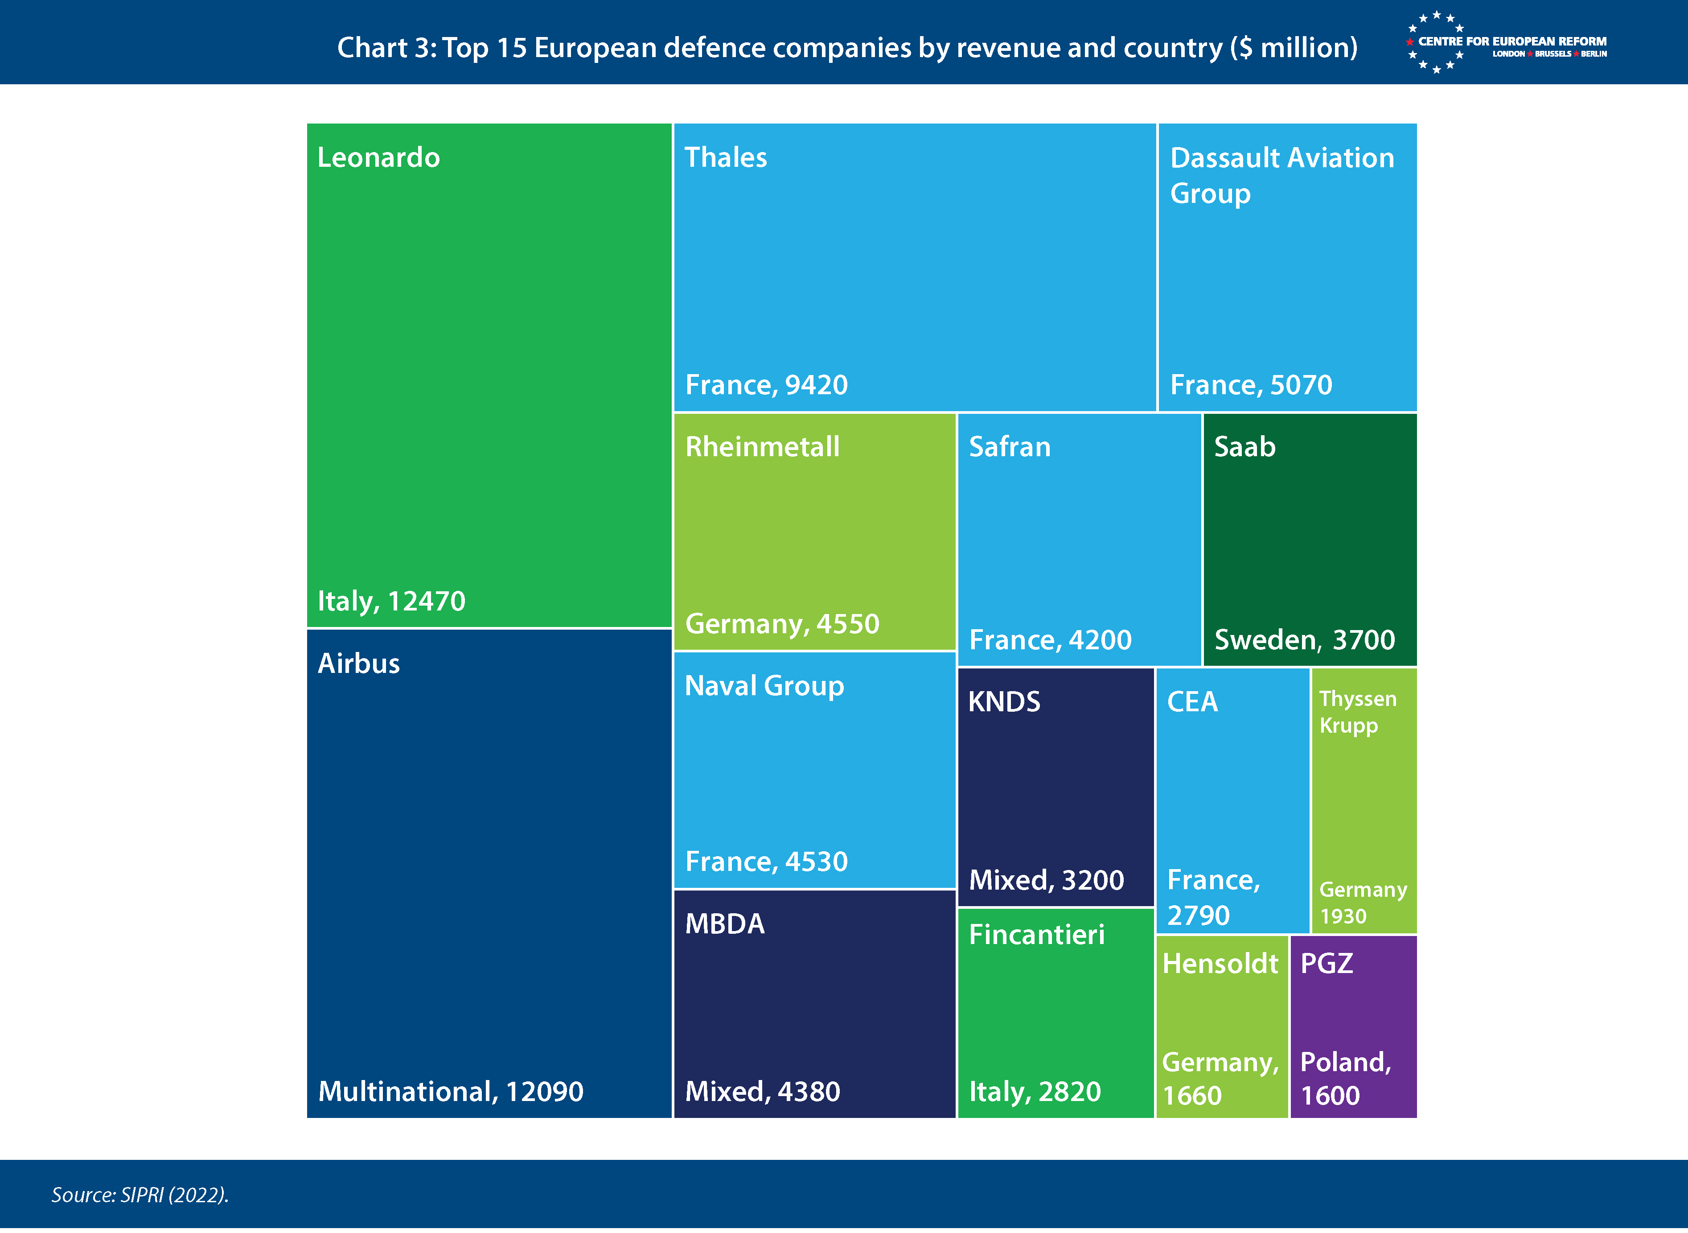Click 'France, 4530' value label
1688x1233 pixels.
(766, 862)
